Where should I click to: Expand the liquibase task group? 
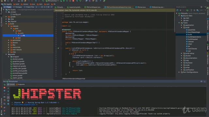(x=182, y=63)
